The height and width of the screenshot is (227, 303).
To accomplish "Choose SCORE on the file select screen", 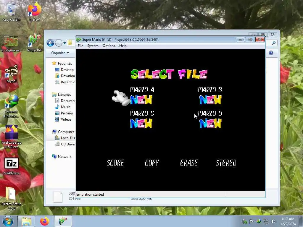I will click(115, 163).
